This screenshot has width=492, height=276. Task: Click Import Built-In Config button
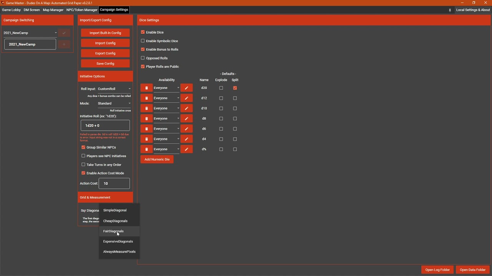click(x=105, y=33)
